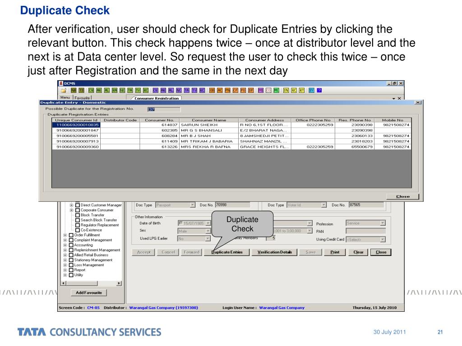462x346 pixels.
Task: Click the green AR toolbar icon
Action: [99, 90]
